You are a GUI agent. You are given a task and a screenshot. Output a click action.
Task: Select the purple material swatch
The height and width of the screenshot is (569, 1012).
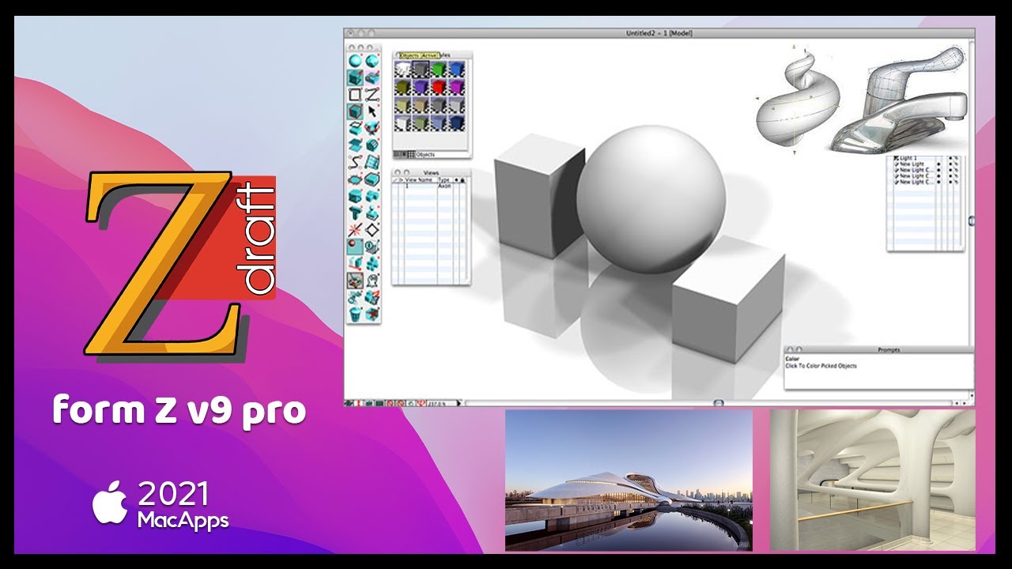pos(421,86)
